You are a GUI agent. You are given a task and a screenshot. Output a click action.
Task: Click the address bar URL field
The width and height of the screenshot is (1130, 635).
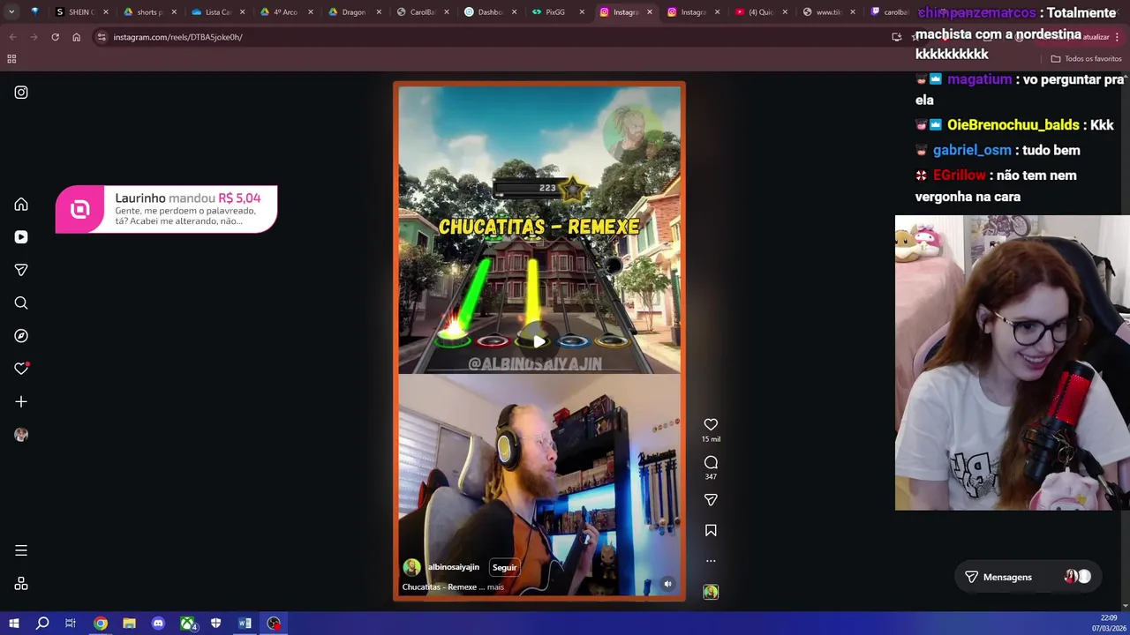[494, 37]
